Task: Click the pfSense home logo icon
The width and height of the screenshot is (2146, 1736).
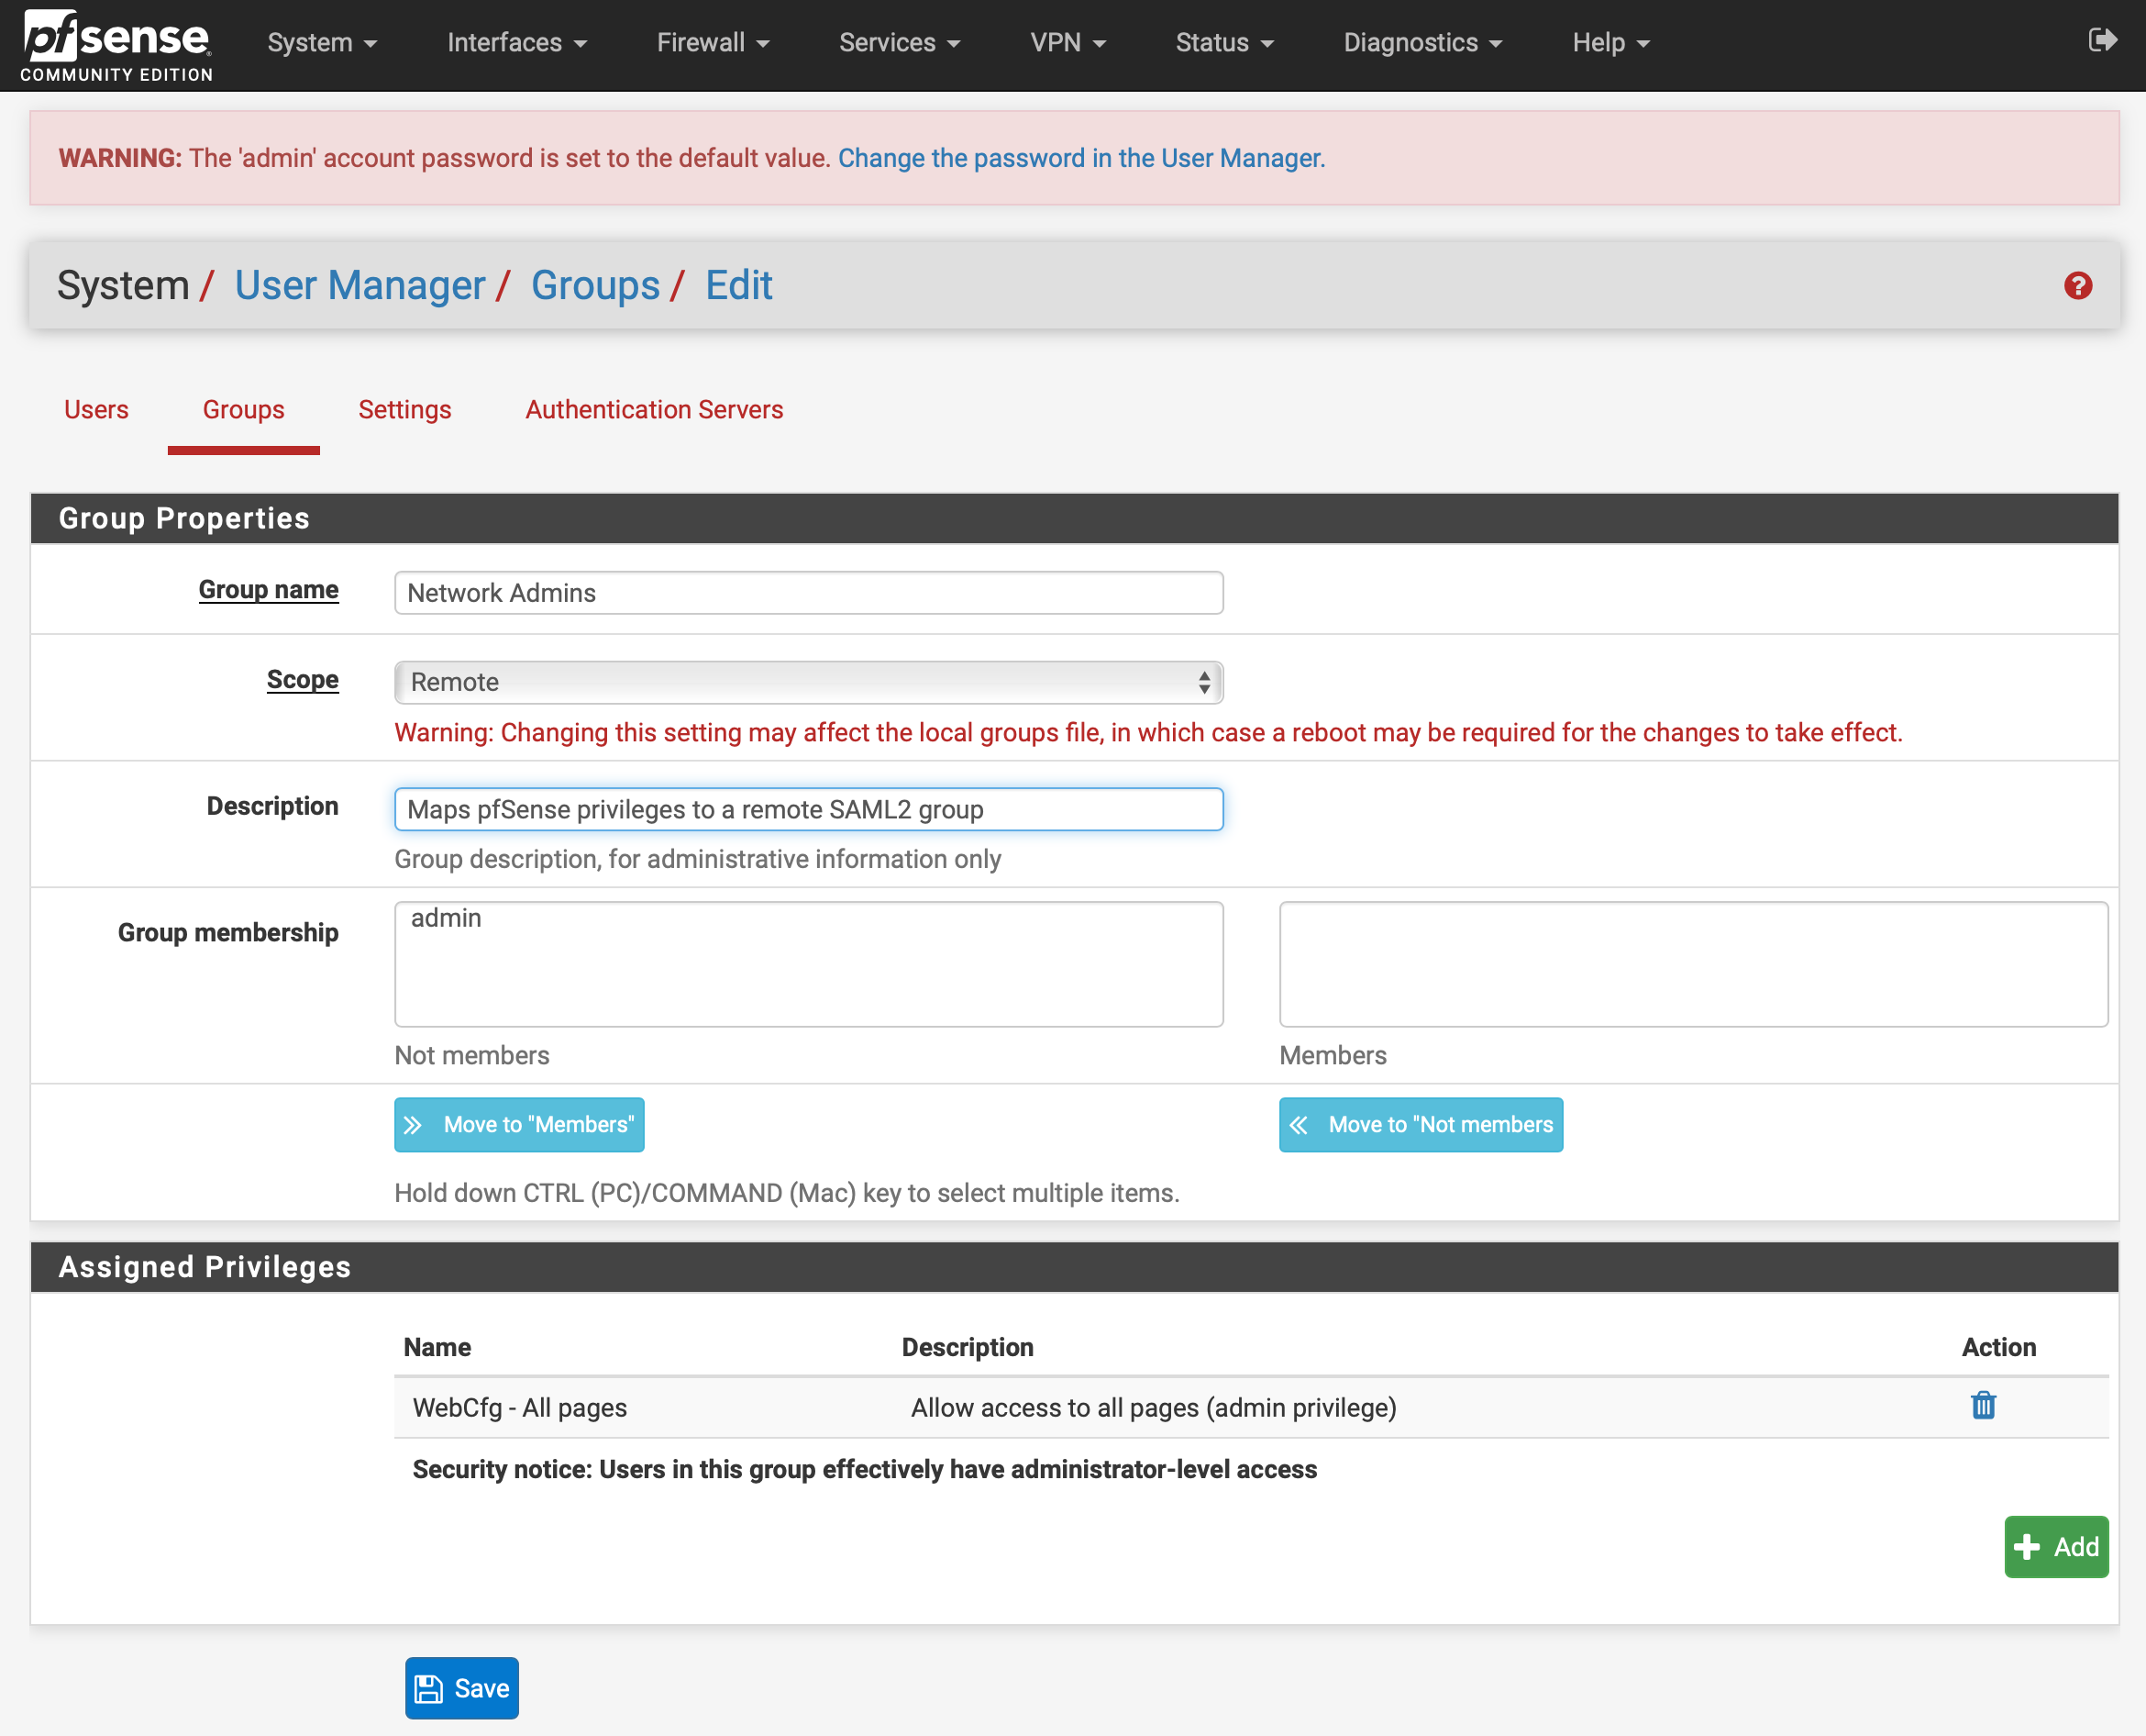Action: tap(115, 44)
